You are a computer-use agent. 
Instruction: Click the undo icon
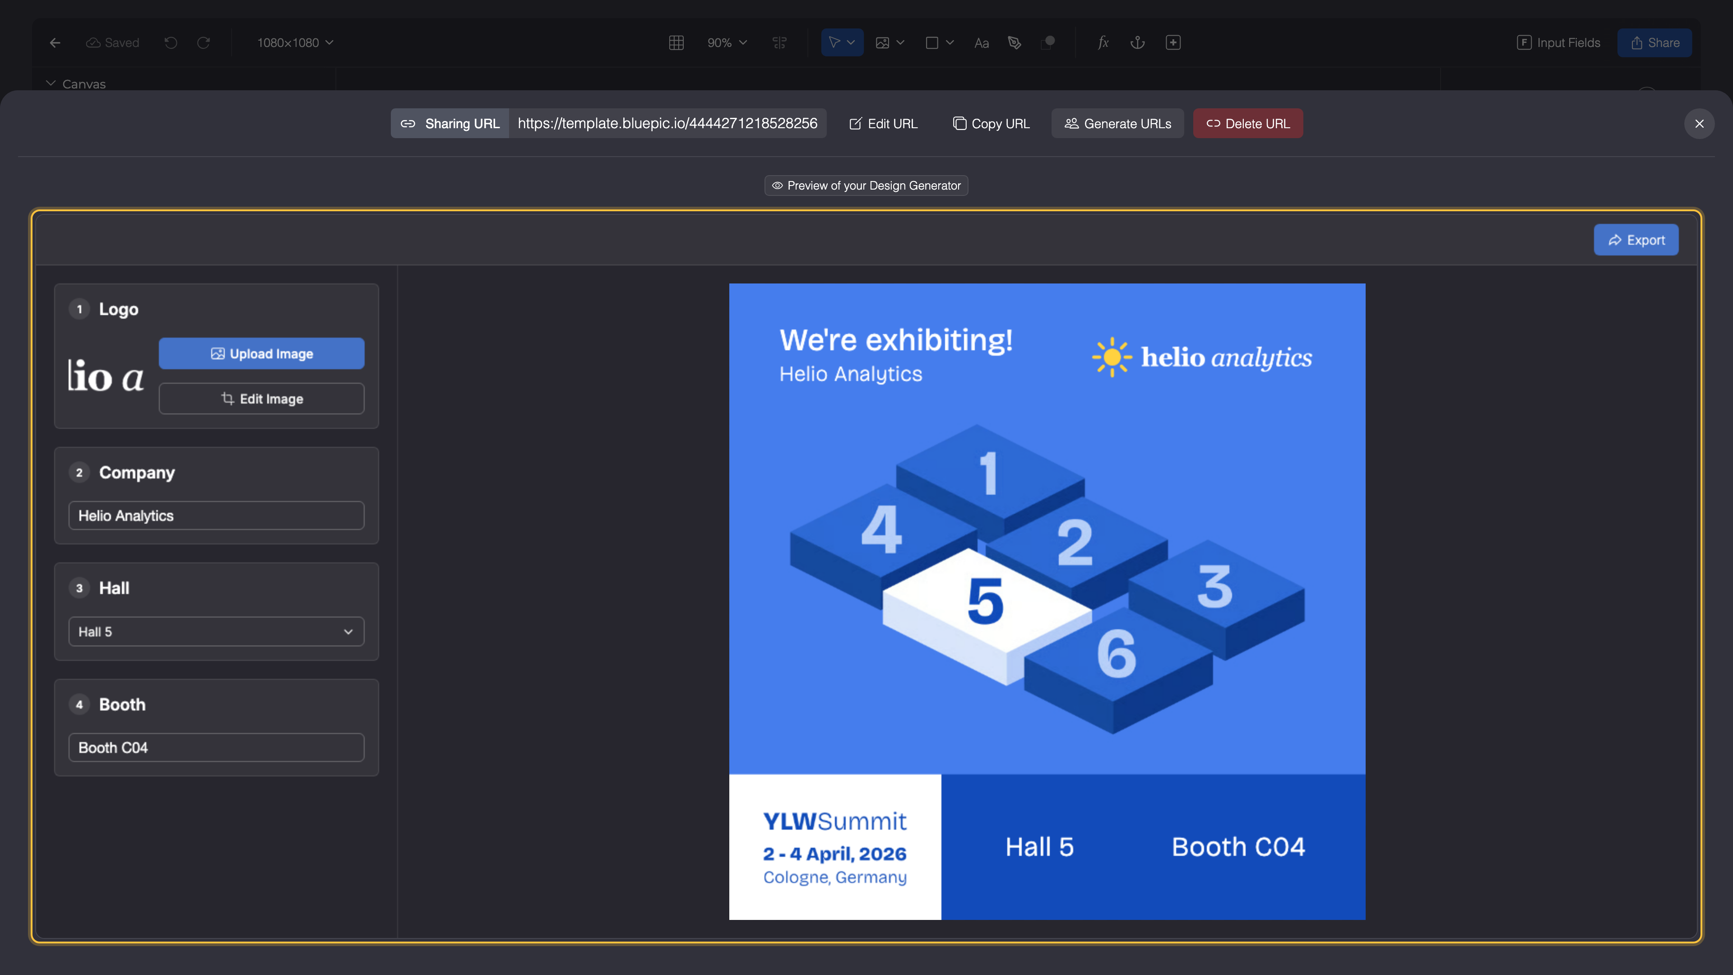(171, 42)
